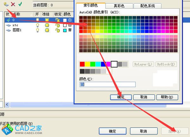This screenshot has height=137, width=190.
Task: Toggle the on/off lightbulb for layer 0
Action: point(37,20)
